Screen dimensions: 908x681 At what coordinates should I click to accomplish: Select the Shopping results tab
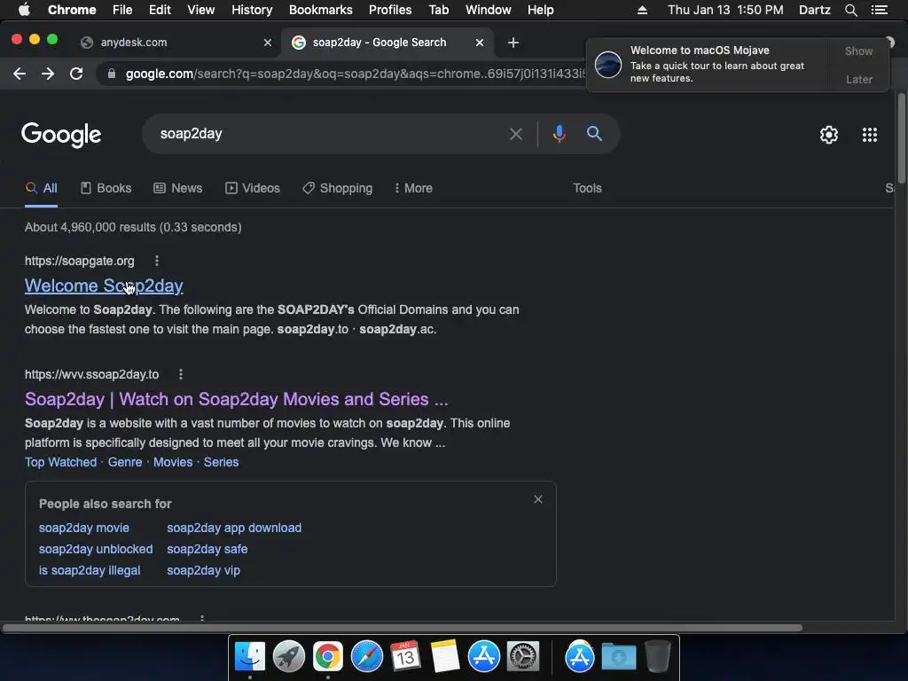[338, 188]
